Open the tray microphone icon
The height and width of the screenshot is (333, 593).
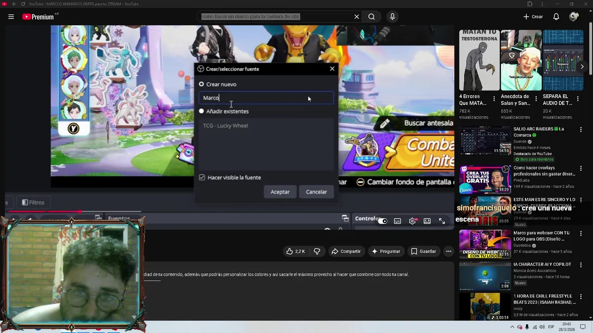(527, 327)
